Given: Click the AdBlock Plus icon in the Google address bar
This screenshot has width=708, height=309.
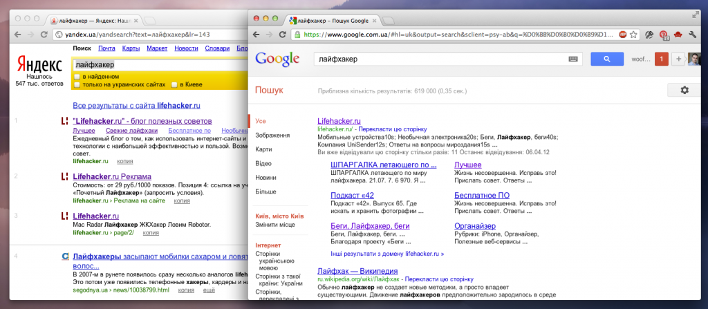Looking at the screenshot, I should [623, 35].
